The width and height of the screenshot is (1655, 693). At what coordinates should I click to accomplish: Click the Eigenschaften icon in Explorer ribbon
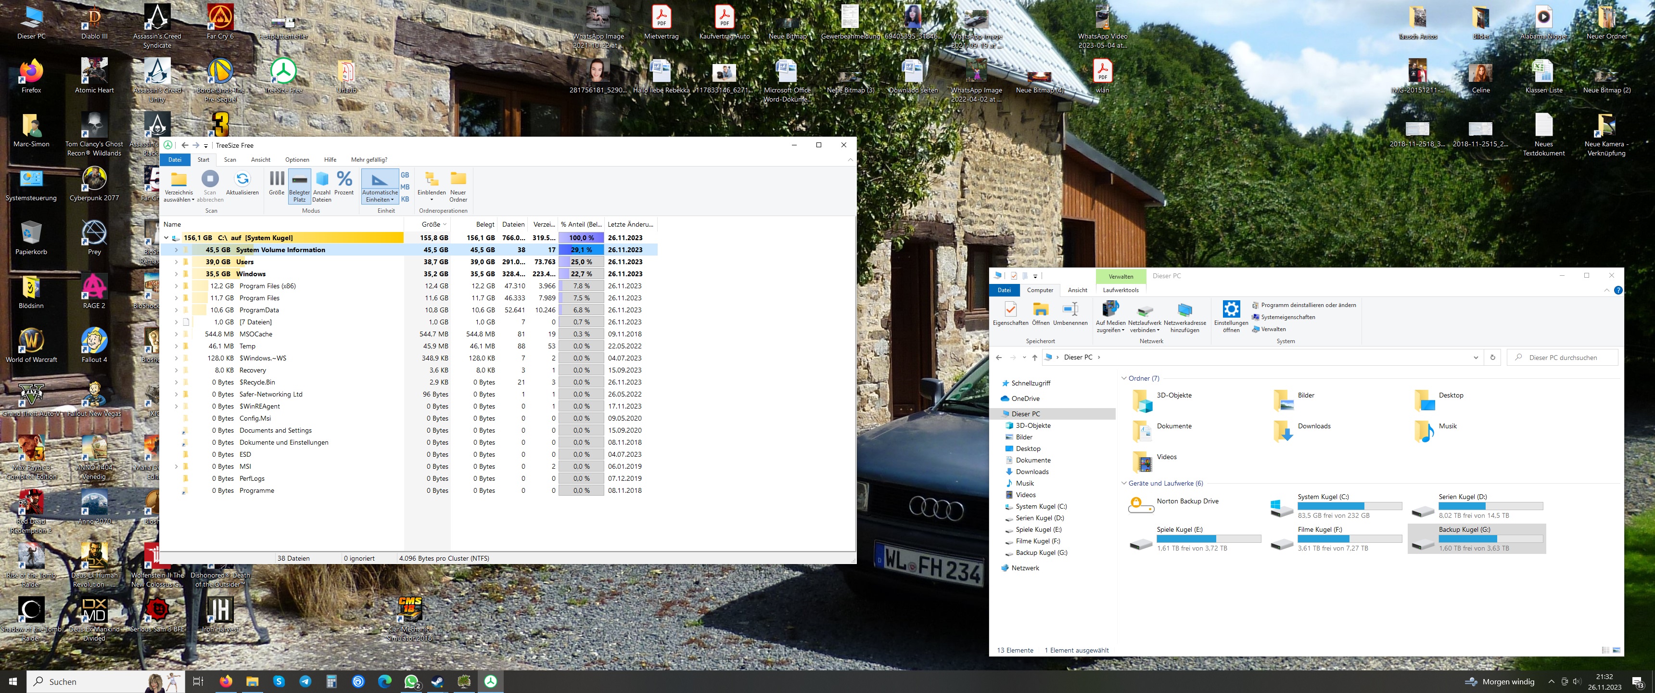(1010, 310)
